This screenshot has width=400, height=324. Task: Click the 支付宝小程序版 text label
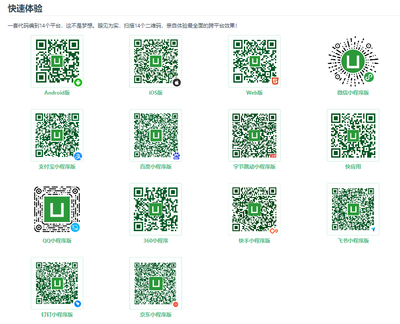coord(57,166)
